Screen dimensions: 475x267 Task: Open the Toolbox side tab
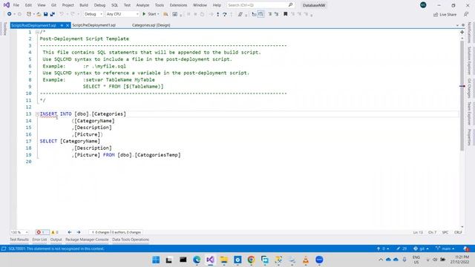(x=4, y=29)
